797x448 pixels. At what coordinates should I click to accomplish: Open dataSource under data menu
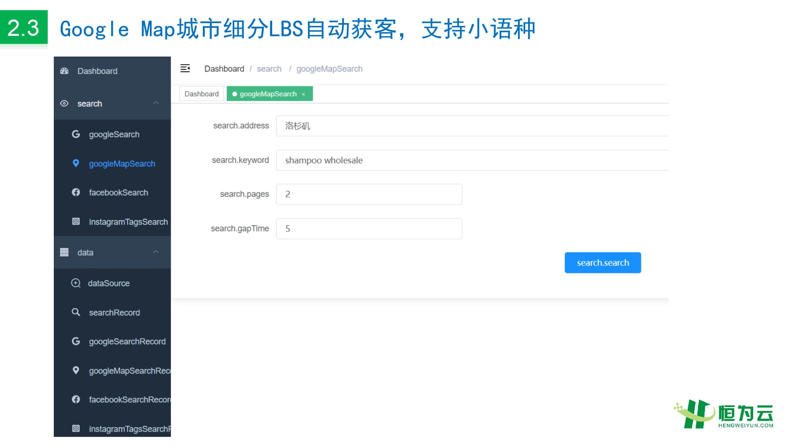112,283
